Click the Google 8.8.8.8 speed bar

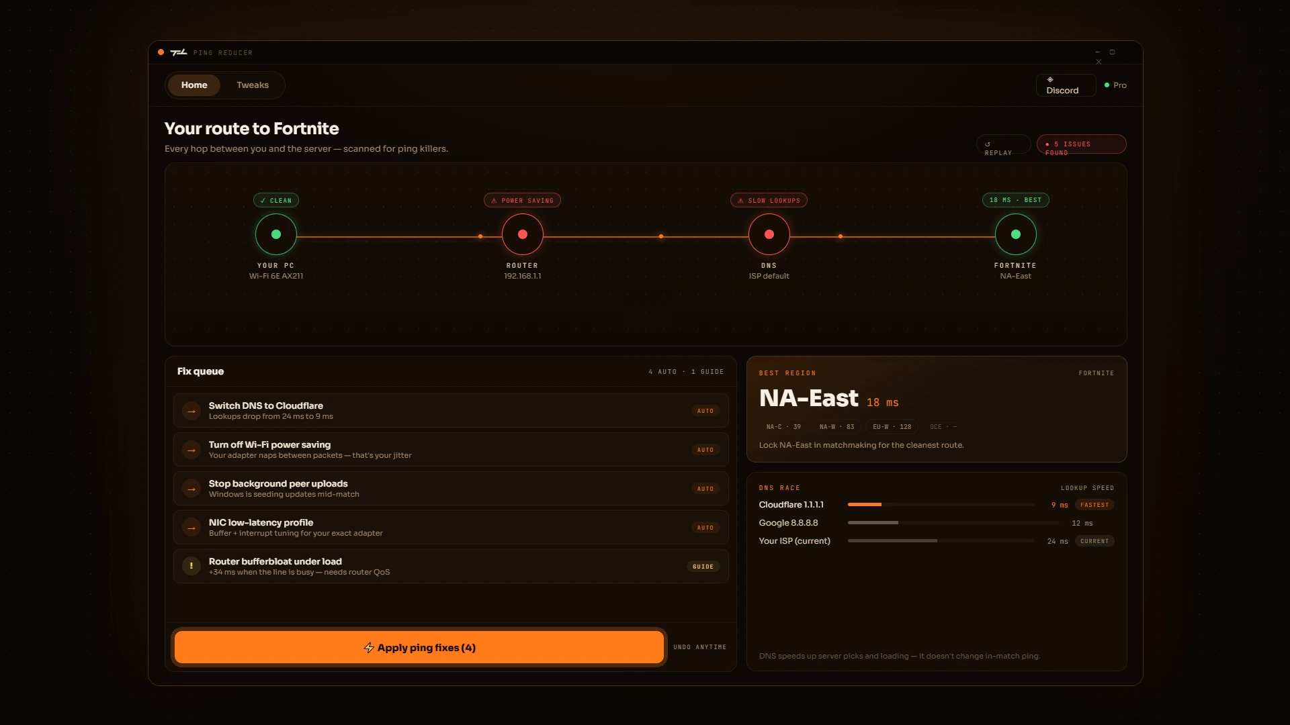click(953, 523)
